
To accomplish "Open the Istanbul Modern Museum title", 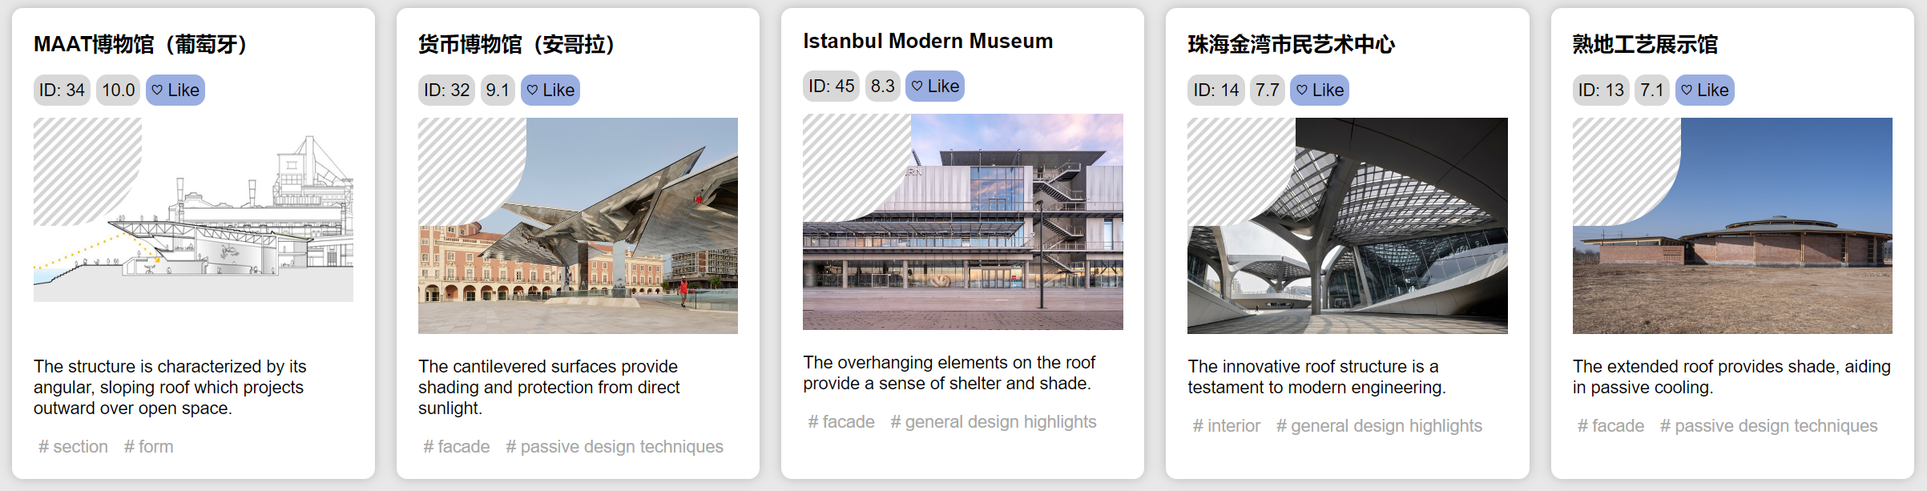I will [928, 42].
